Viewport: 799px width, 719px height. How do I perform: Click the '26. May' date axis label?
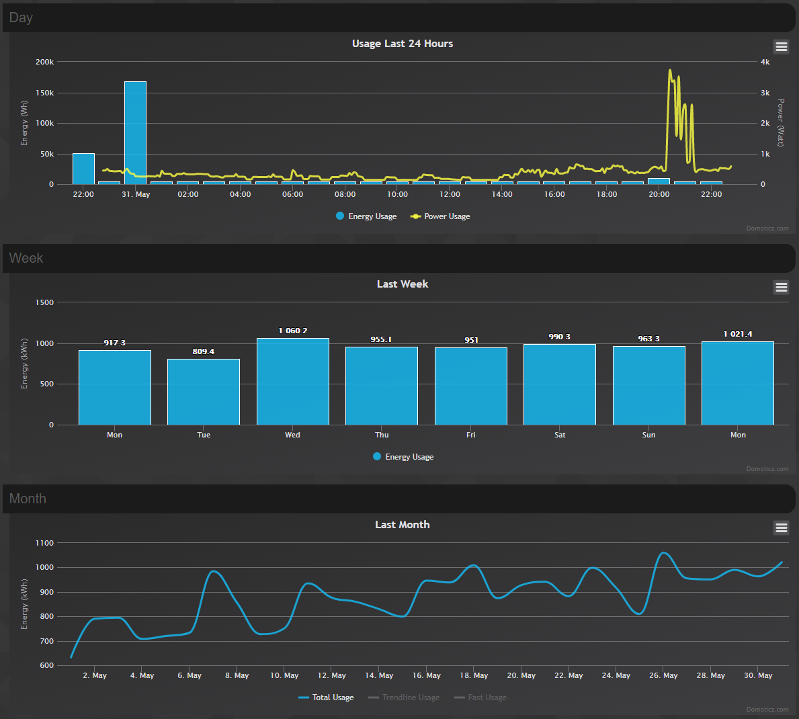[x=663, y=675]
